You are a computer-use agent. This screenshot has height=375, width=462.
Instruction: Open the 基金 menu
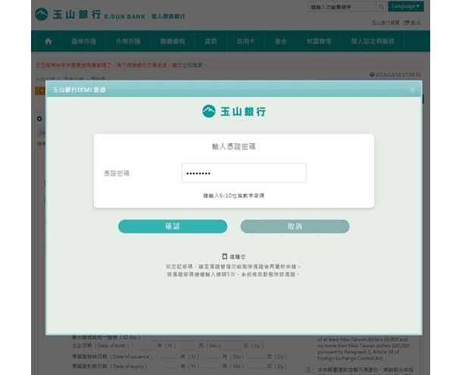[x=281, y=41]
